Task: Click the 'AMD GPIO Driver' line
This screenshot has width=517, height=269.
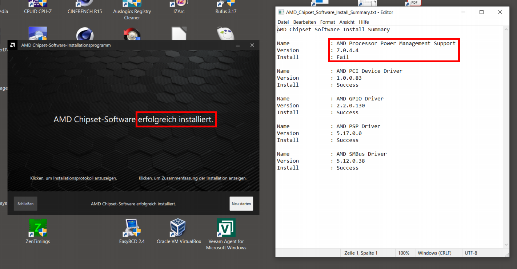Action: [360, 99]
